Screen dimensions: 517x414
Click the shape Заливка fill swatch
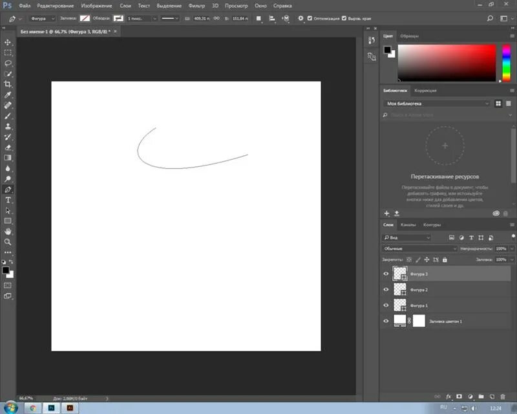pyautogui.click(x=85, y=19)
